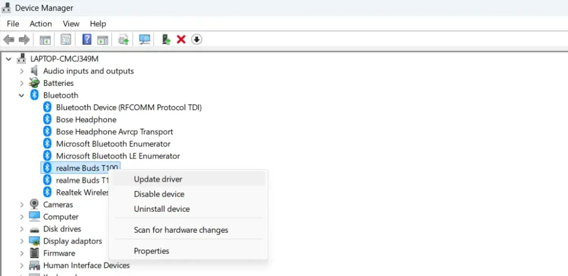Click the Disable device down-arrow icon
Screen dimensions: 568x276
[x=196, y=39]
